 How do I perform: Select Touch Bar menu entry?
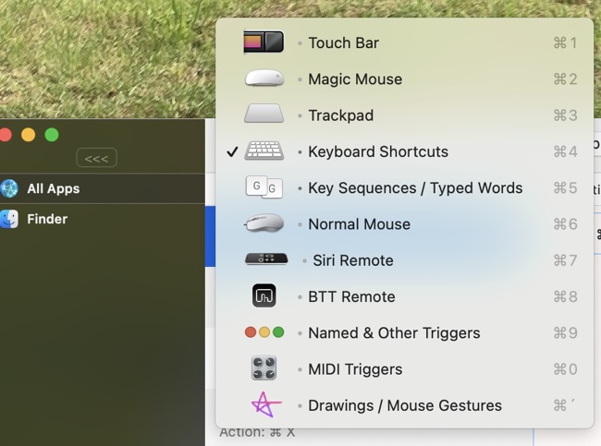[x=404, y=42]
